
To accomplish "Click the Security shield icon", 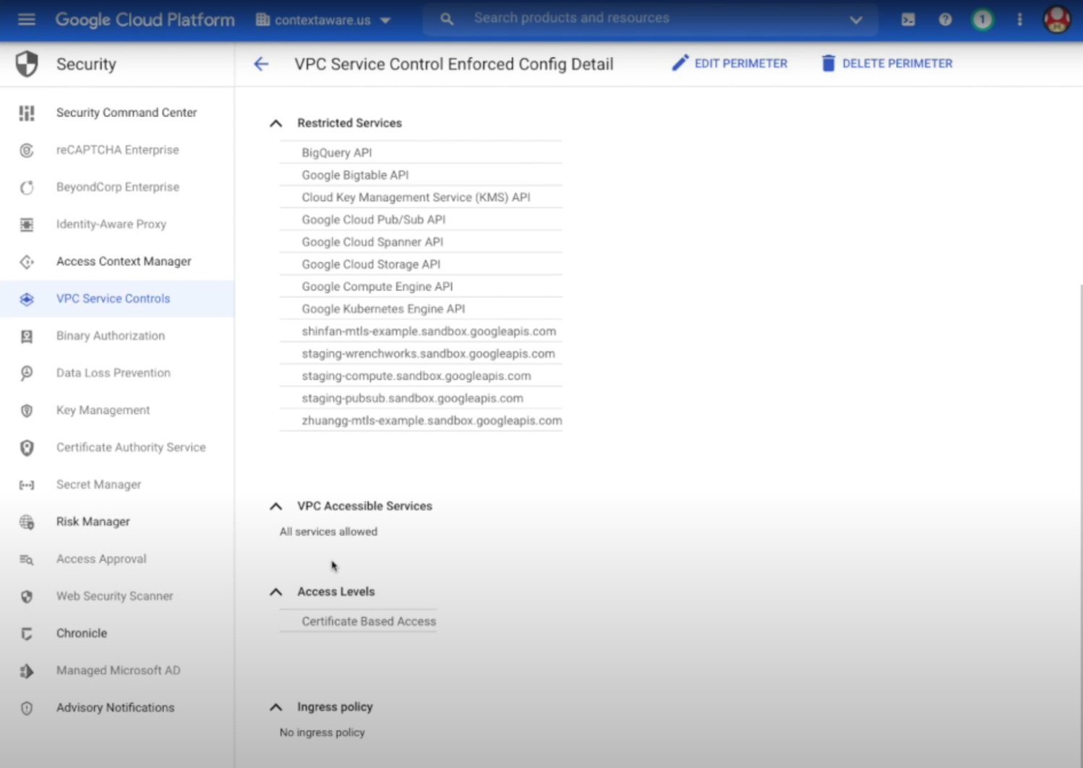I will (x=27, y=64).
